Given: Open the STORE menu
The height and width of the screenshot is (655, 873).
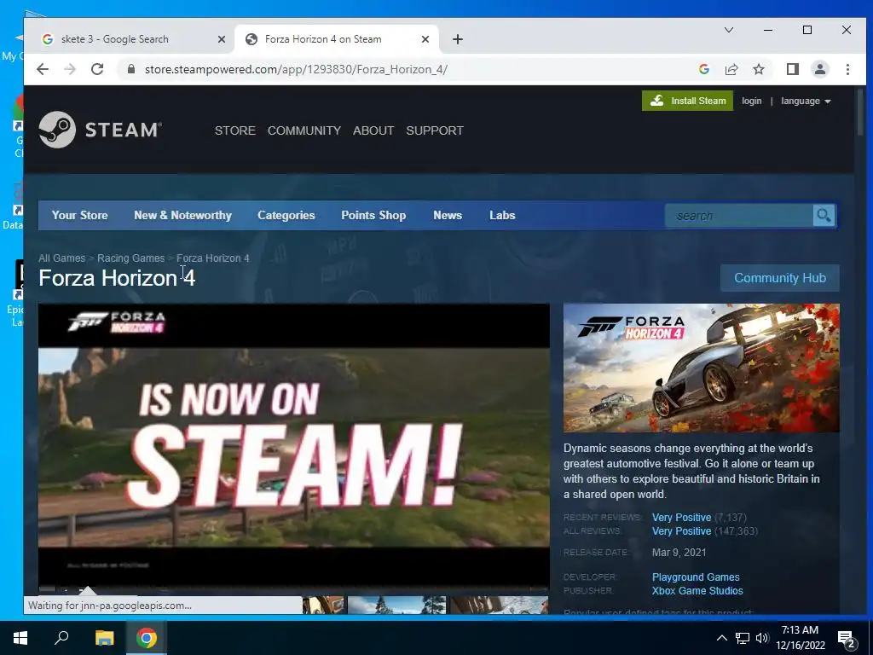Looking at the screenshot, I should coord(235,130).
